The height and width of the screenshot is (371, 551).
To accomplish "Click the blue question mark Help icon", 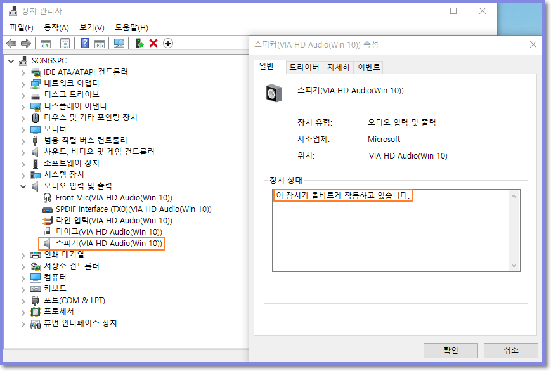I will click(84, 44).
